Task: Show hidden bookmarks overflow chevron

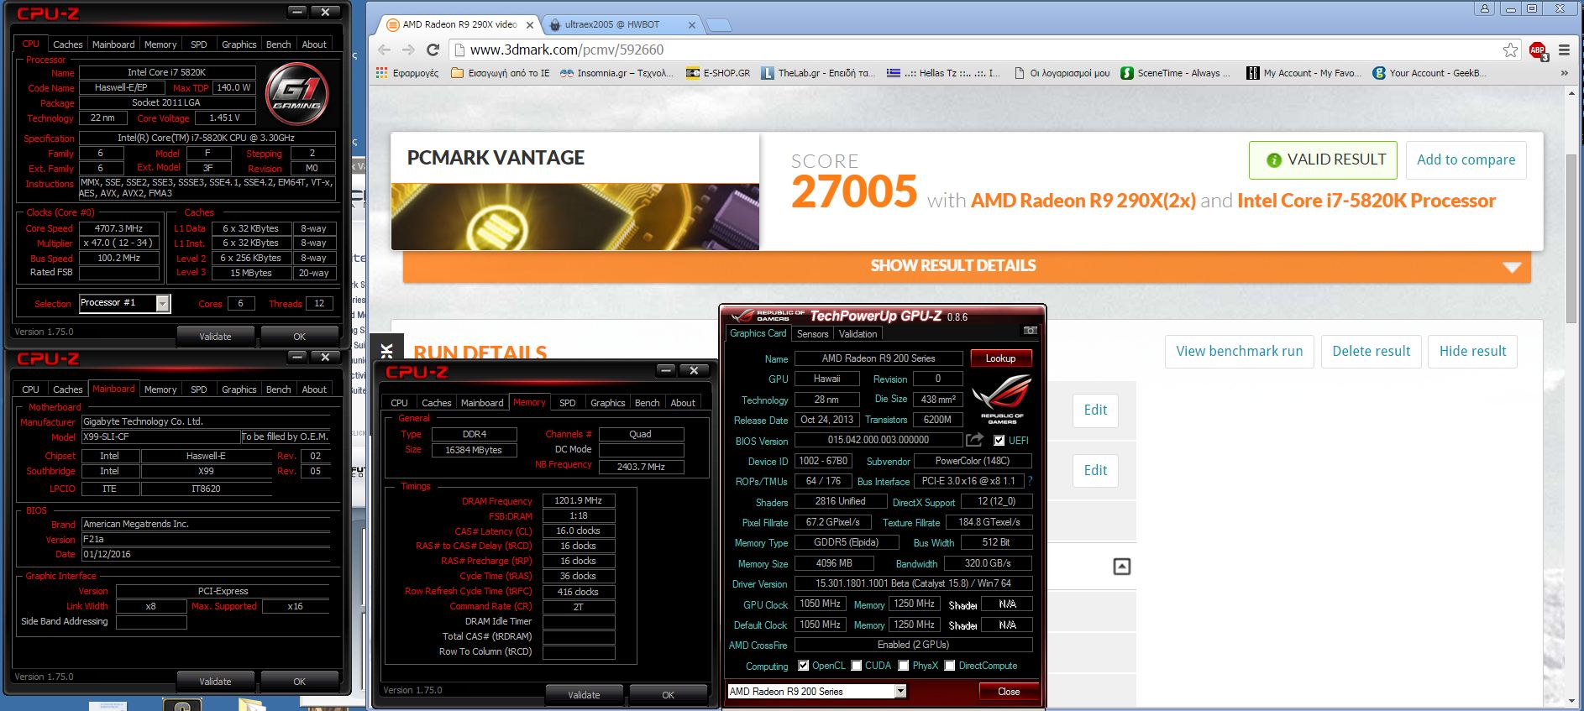Action: [1564, 73]
